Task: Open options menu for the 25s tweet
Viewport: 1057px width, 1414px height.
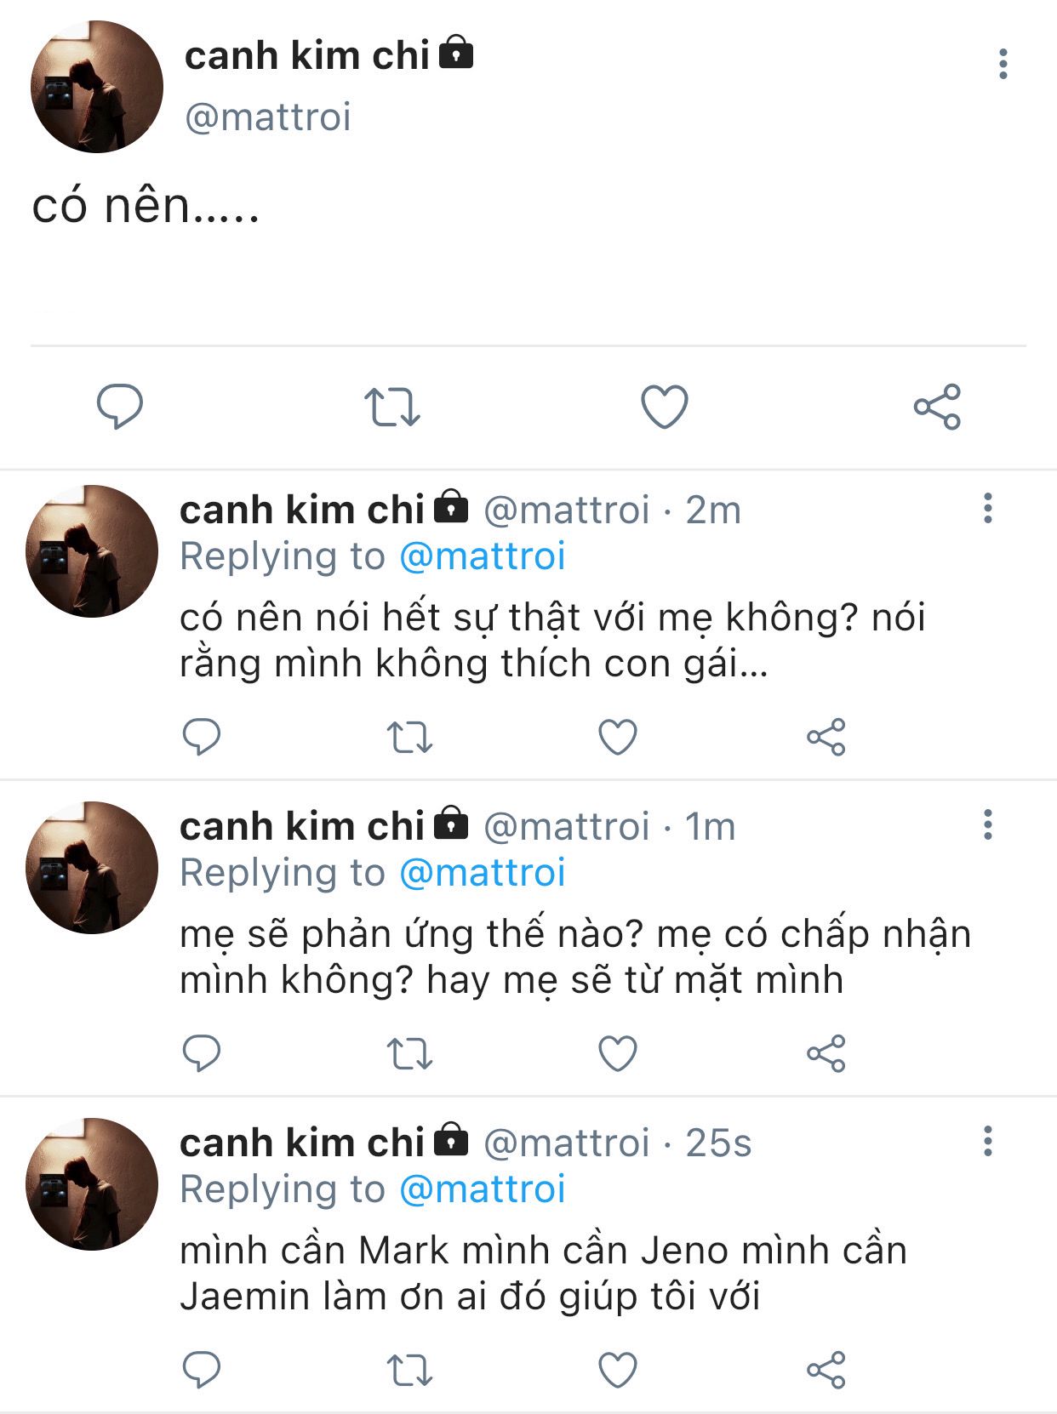Action: 987,1141
